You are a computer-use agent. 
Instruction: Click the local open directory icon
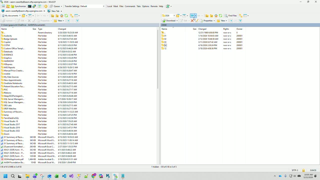[23, 16]
